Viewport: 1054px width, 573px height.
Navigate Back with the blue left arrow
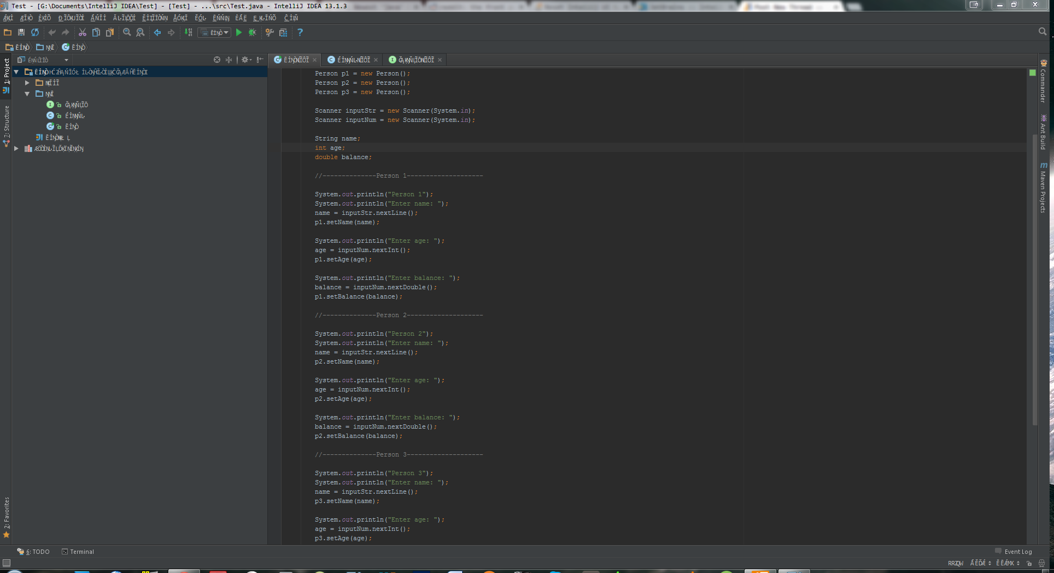point(157,33)
